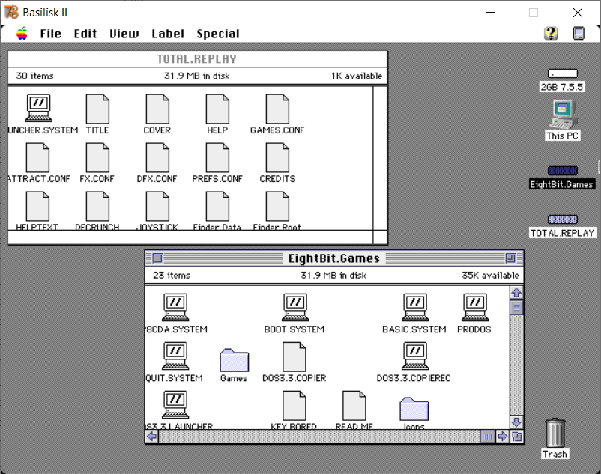Select the LAUNCHER.SYSTEM icon in TOTAL.REPLAY
The width and height of the screenshot is (601, 474).
click(39, 108)
